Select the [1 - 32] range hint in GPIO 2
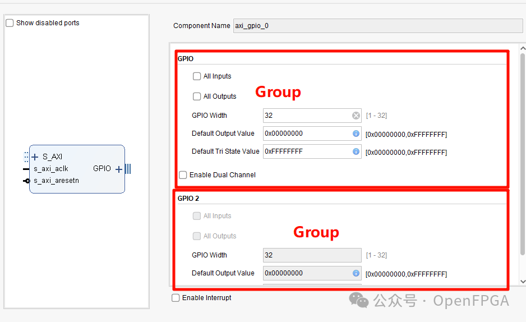The image size is (526, 322). [x=376, y=255]
